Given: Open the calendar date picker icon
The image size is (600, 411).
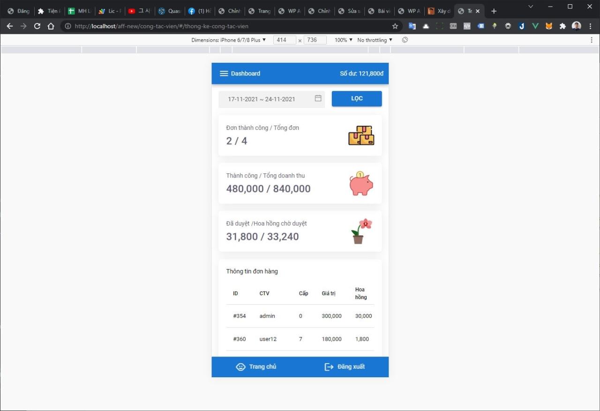Looking at the screenshot, I should pyautogui.click(x=318, y=99).
